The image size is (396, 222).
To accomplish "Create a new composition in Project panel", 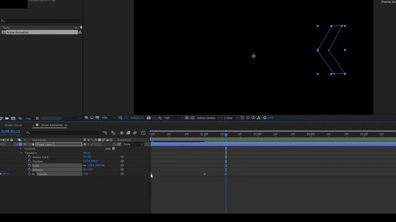I will (x=13, y=118).
